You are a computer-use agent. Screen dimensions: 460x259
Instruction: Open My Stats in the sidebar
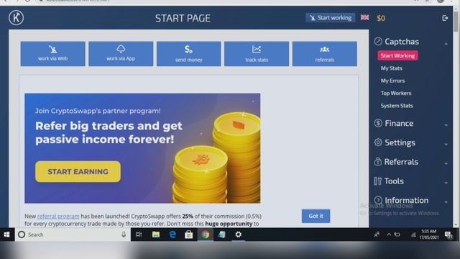391,68
